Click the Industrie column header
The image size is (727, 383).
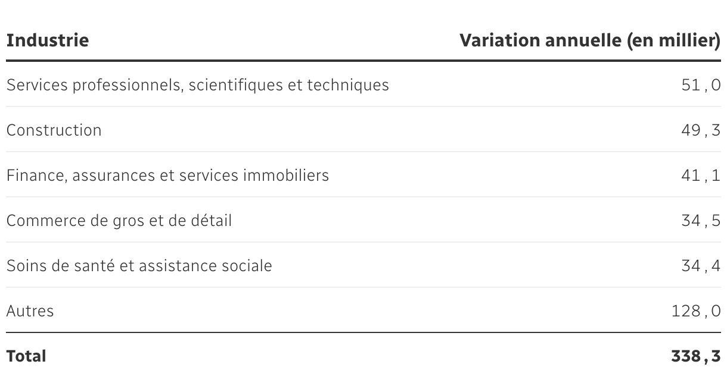coord(48,41)
